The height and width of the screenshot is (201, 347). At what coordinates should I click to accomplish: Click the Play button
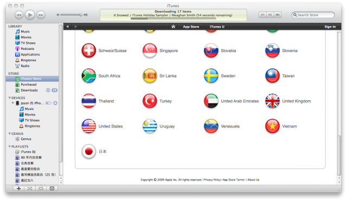(30, 15)
